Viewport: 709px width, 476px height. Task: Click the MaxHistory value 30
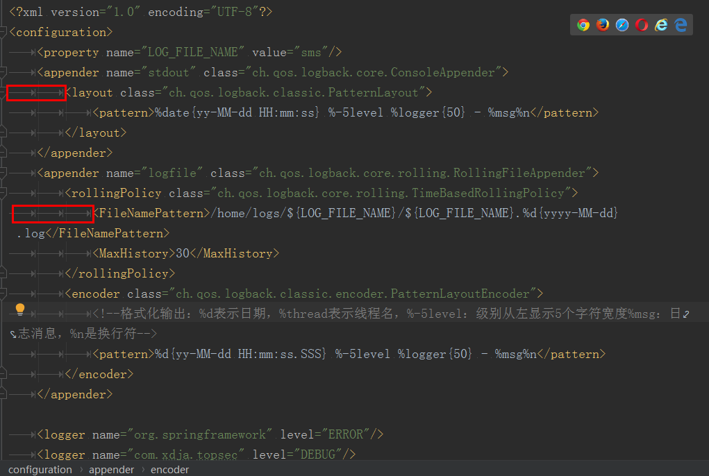pyautogui.click(x=183, y=253)
